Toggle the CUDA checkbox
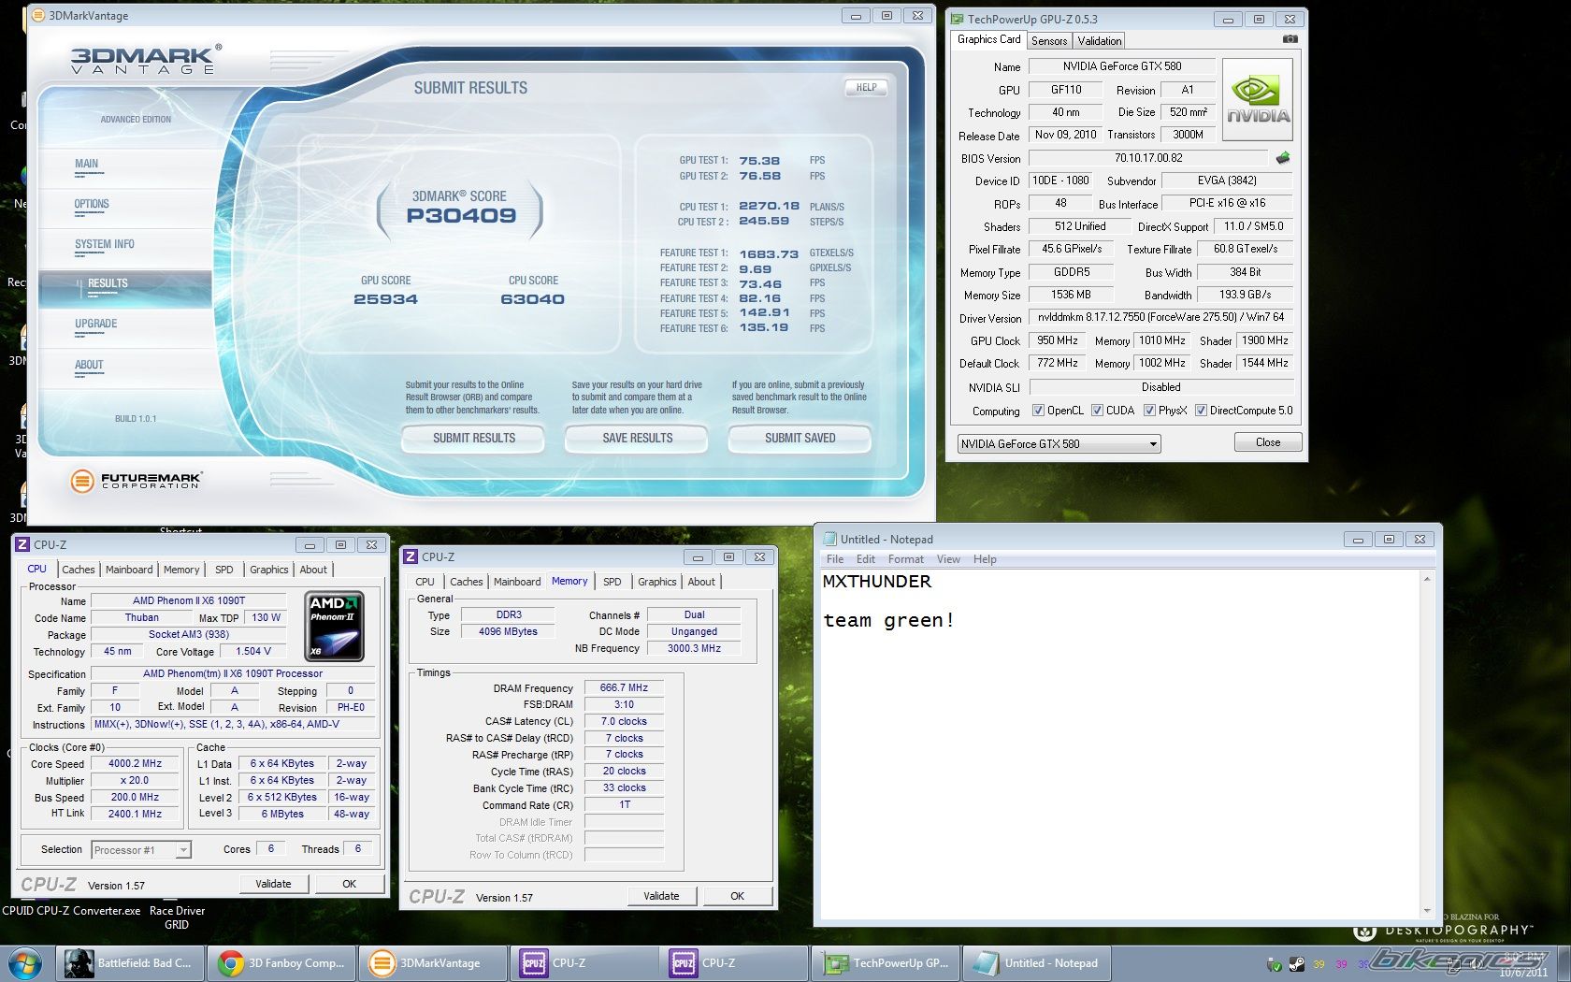 pos(1097,411)
